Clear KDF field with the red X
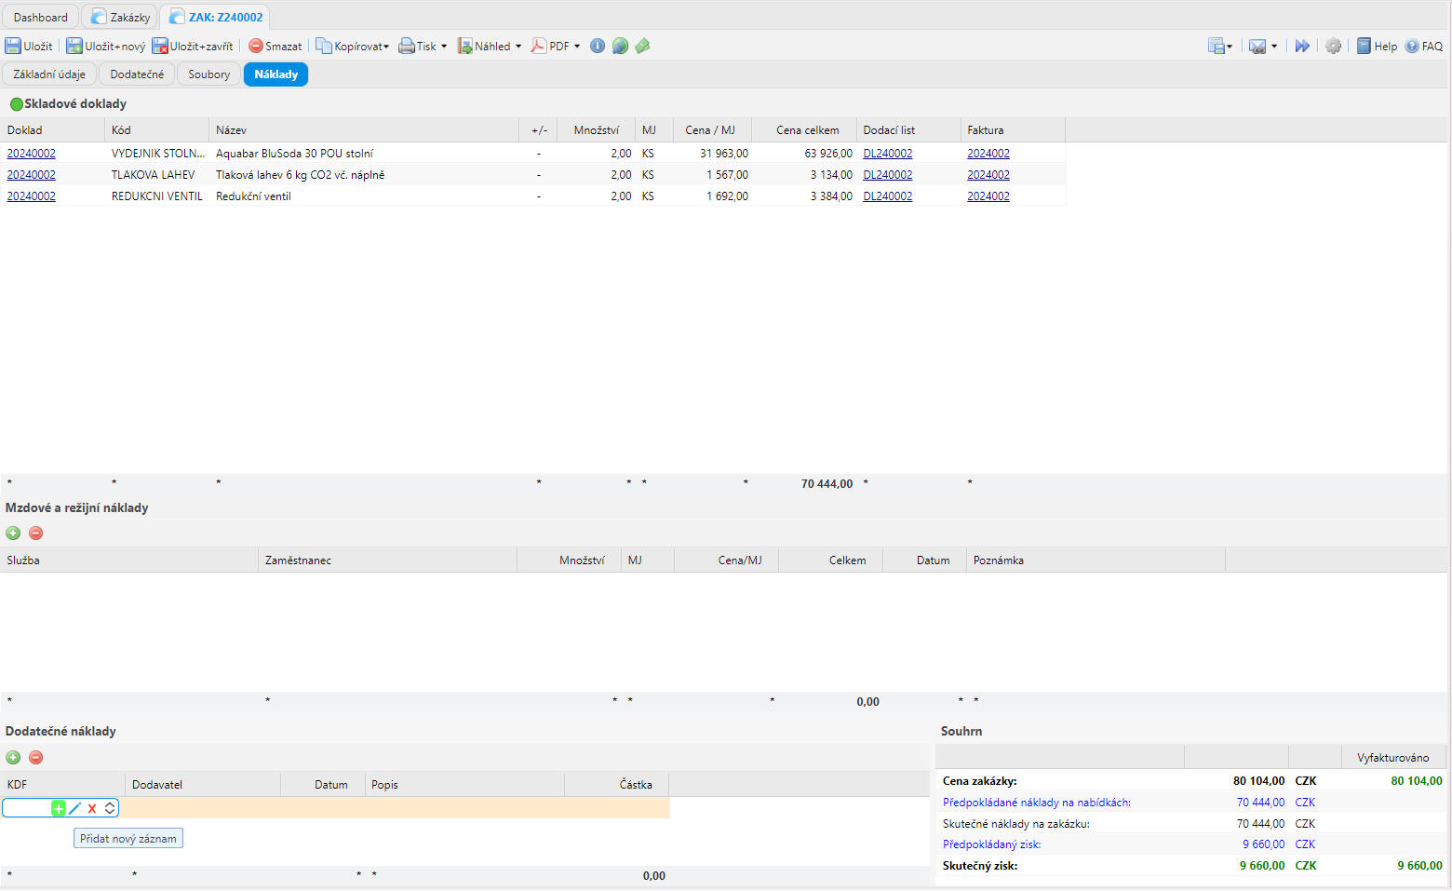 click(x=92, y=808)
